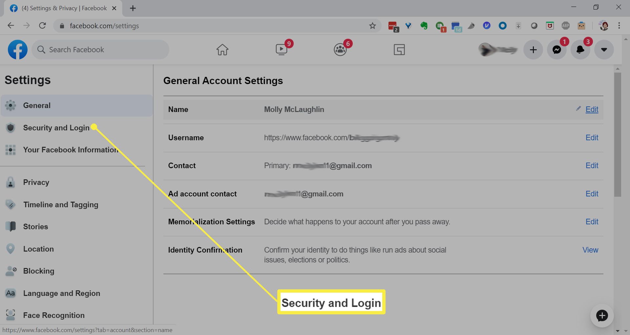Edit Ad account contact
630x335 pixels.
point(592,194)
